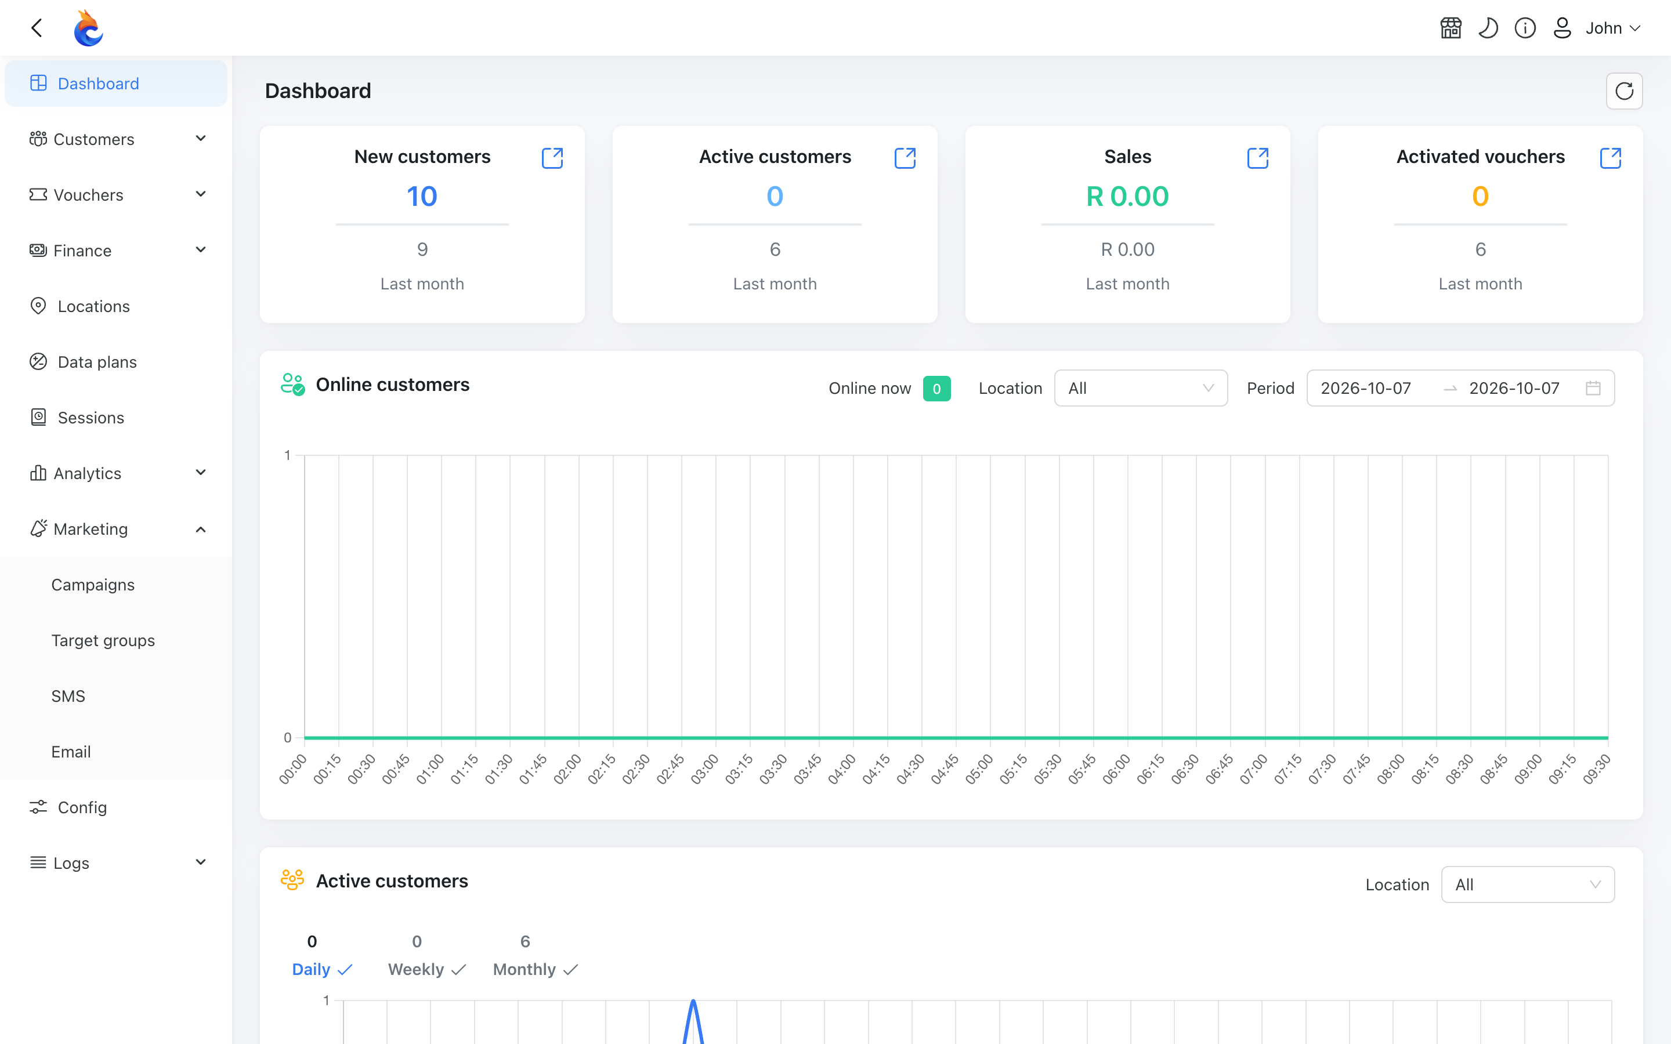
Task: Expand the Finance sidebar menu
Action: (x=116, y=251)
